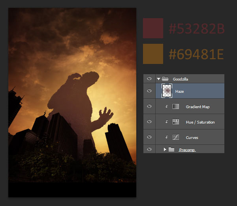Click the Precomp folder icon
The width and height of the screenshot is (237, 206).
171,149
